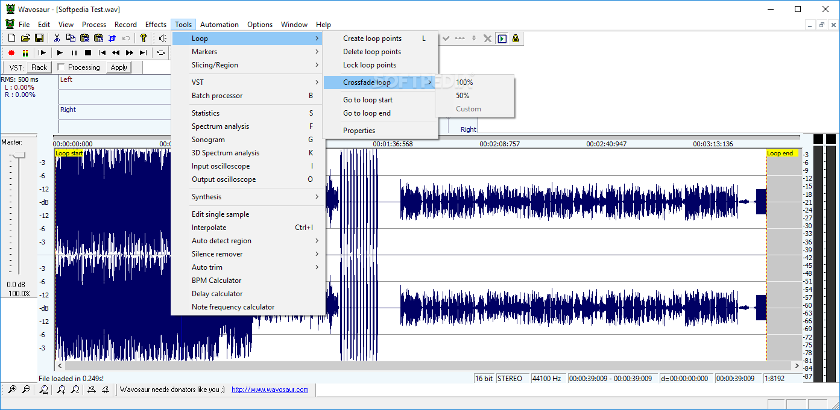Click the level meter monitor icon
840x410 pixels.
point(25,52)
